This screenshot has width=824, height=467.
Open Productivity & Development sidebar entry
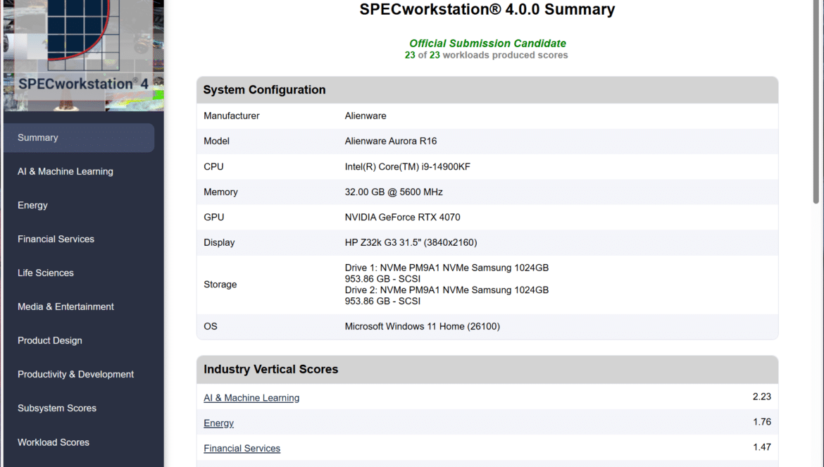[75, 375]
